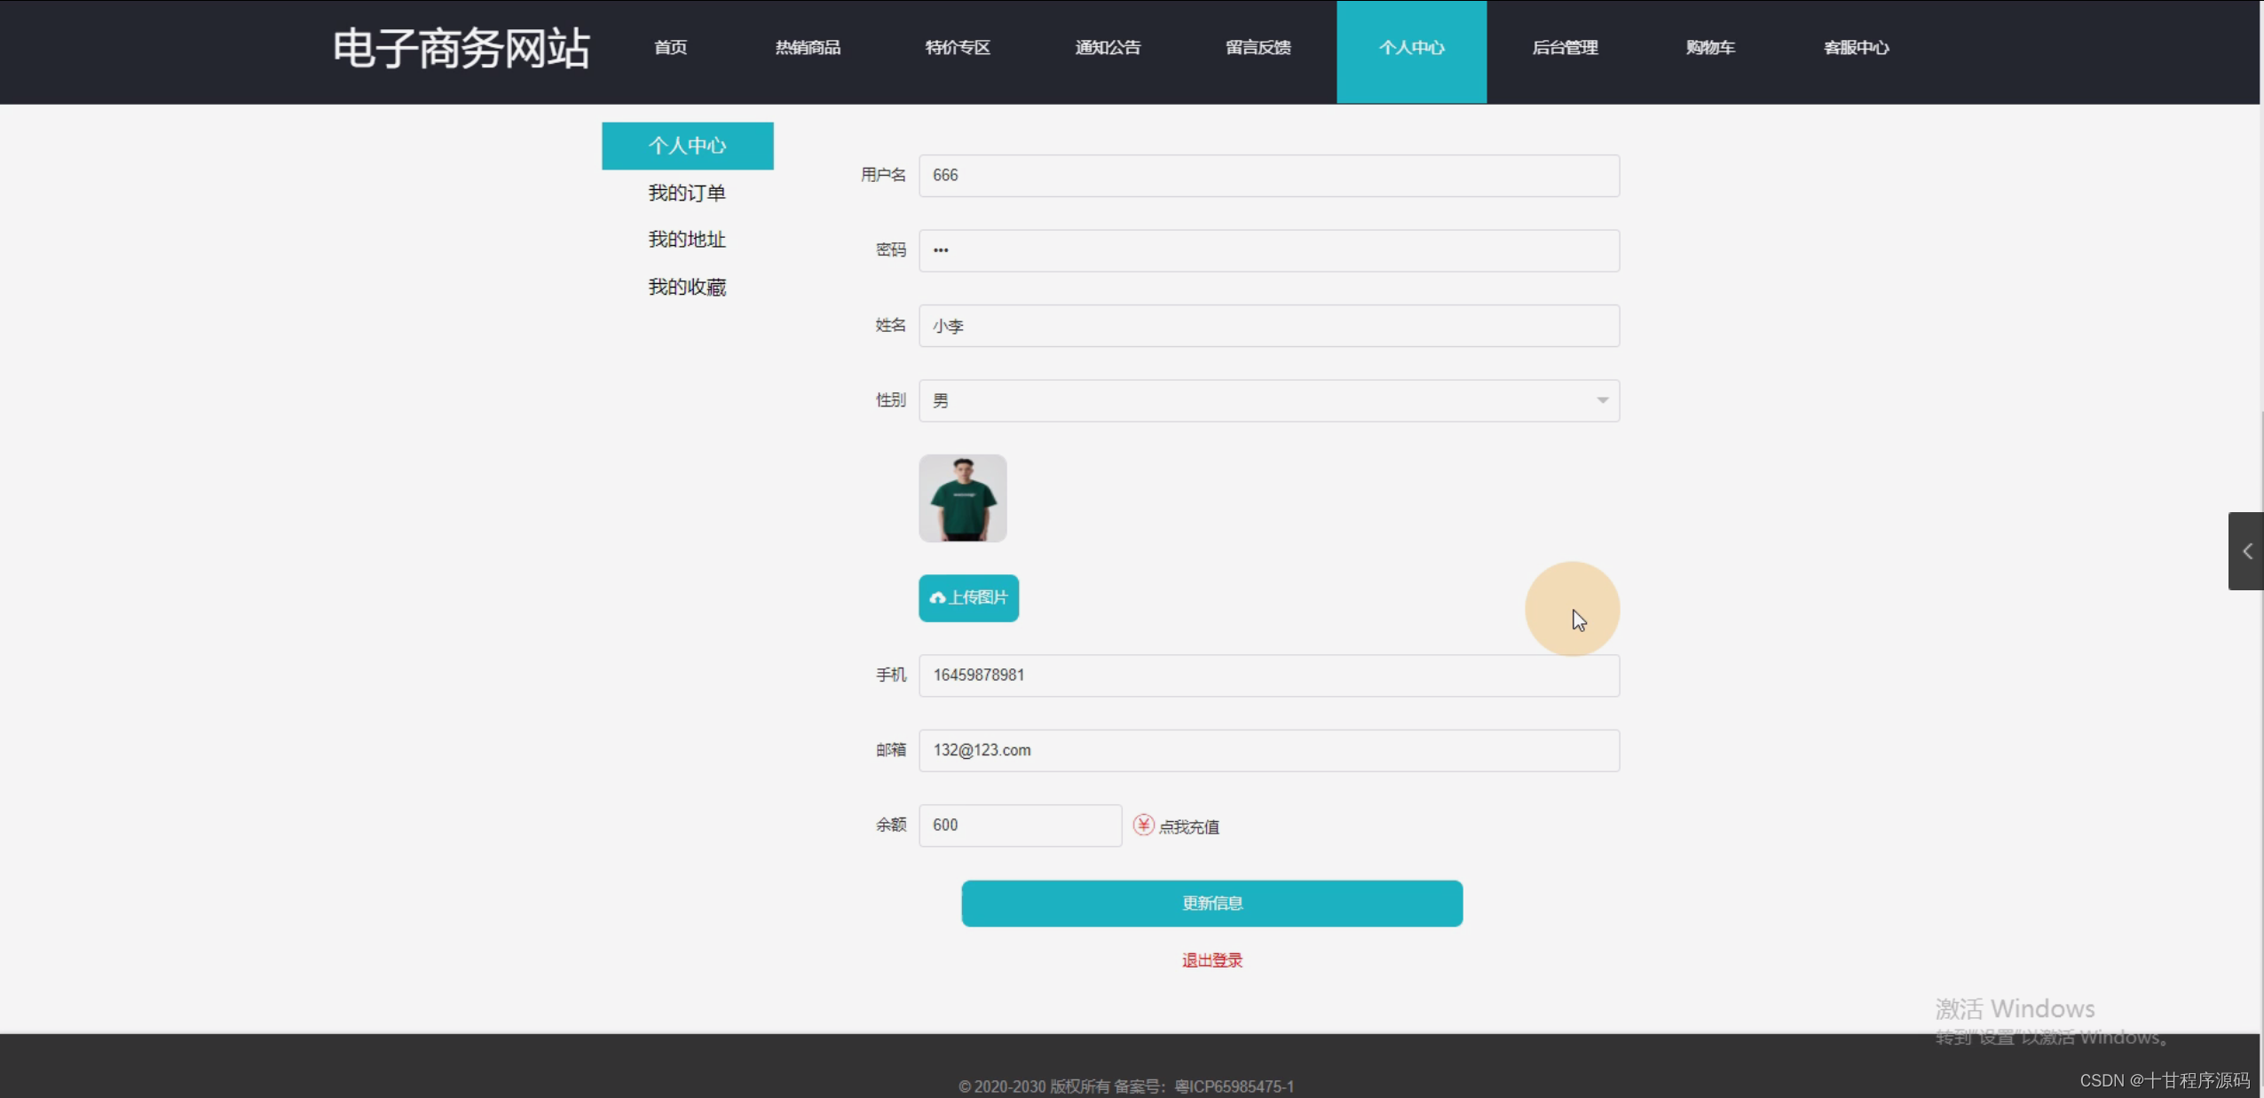
Task: Open 我的地址 in the sidebar
Action: tap(687, 240)
